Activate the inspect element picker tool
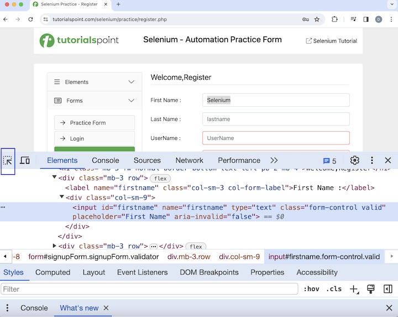Viewport: 398px width, 317px height. tap(8, 160)
